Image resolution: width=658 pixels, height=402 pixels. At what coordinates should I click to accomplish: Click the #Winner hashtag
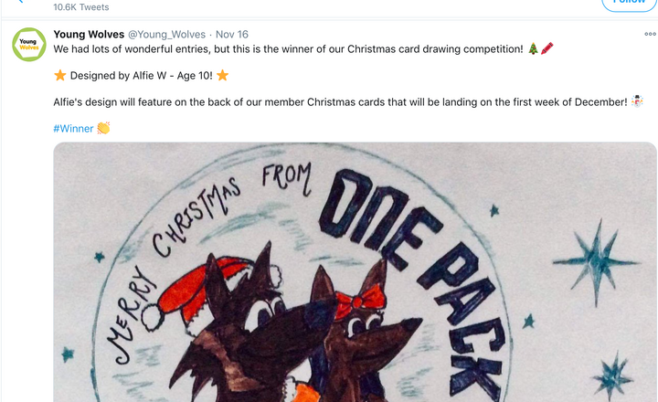point(73,128)
